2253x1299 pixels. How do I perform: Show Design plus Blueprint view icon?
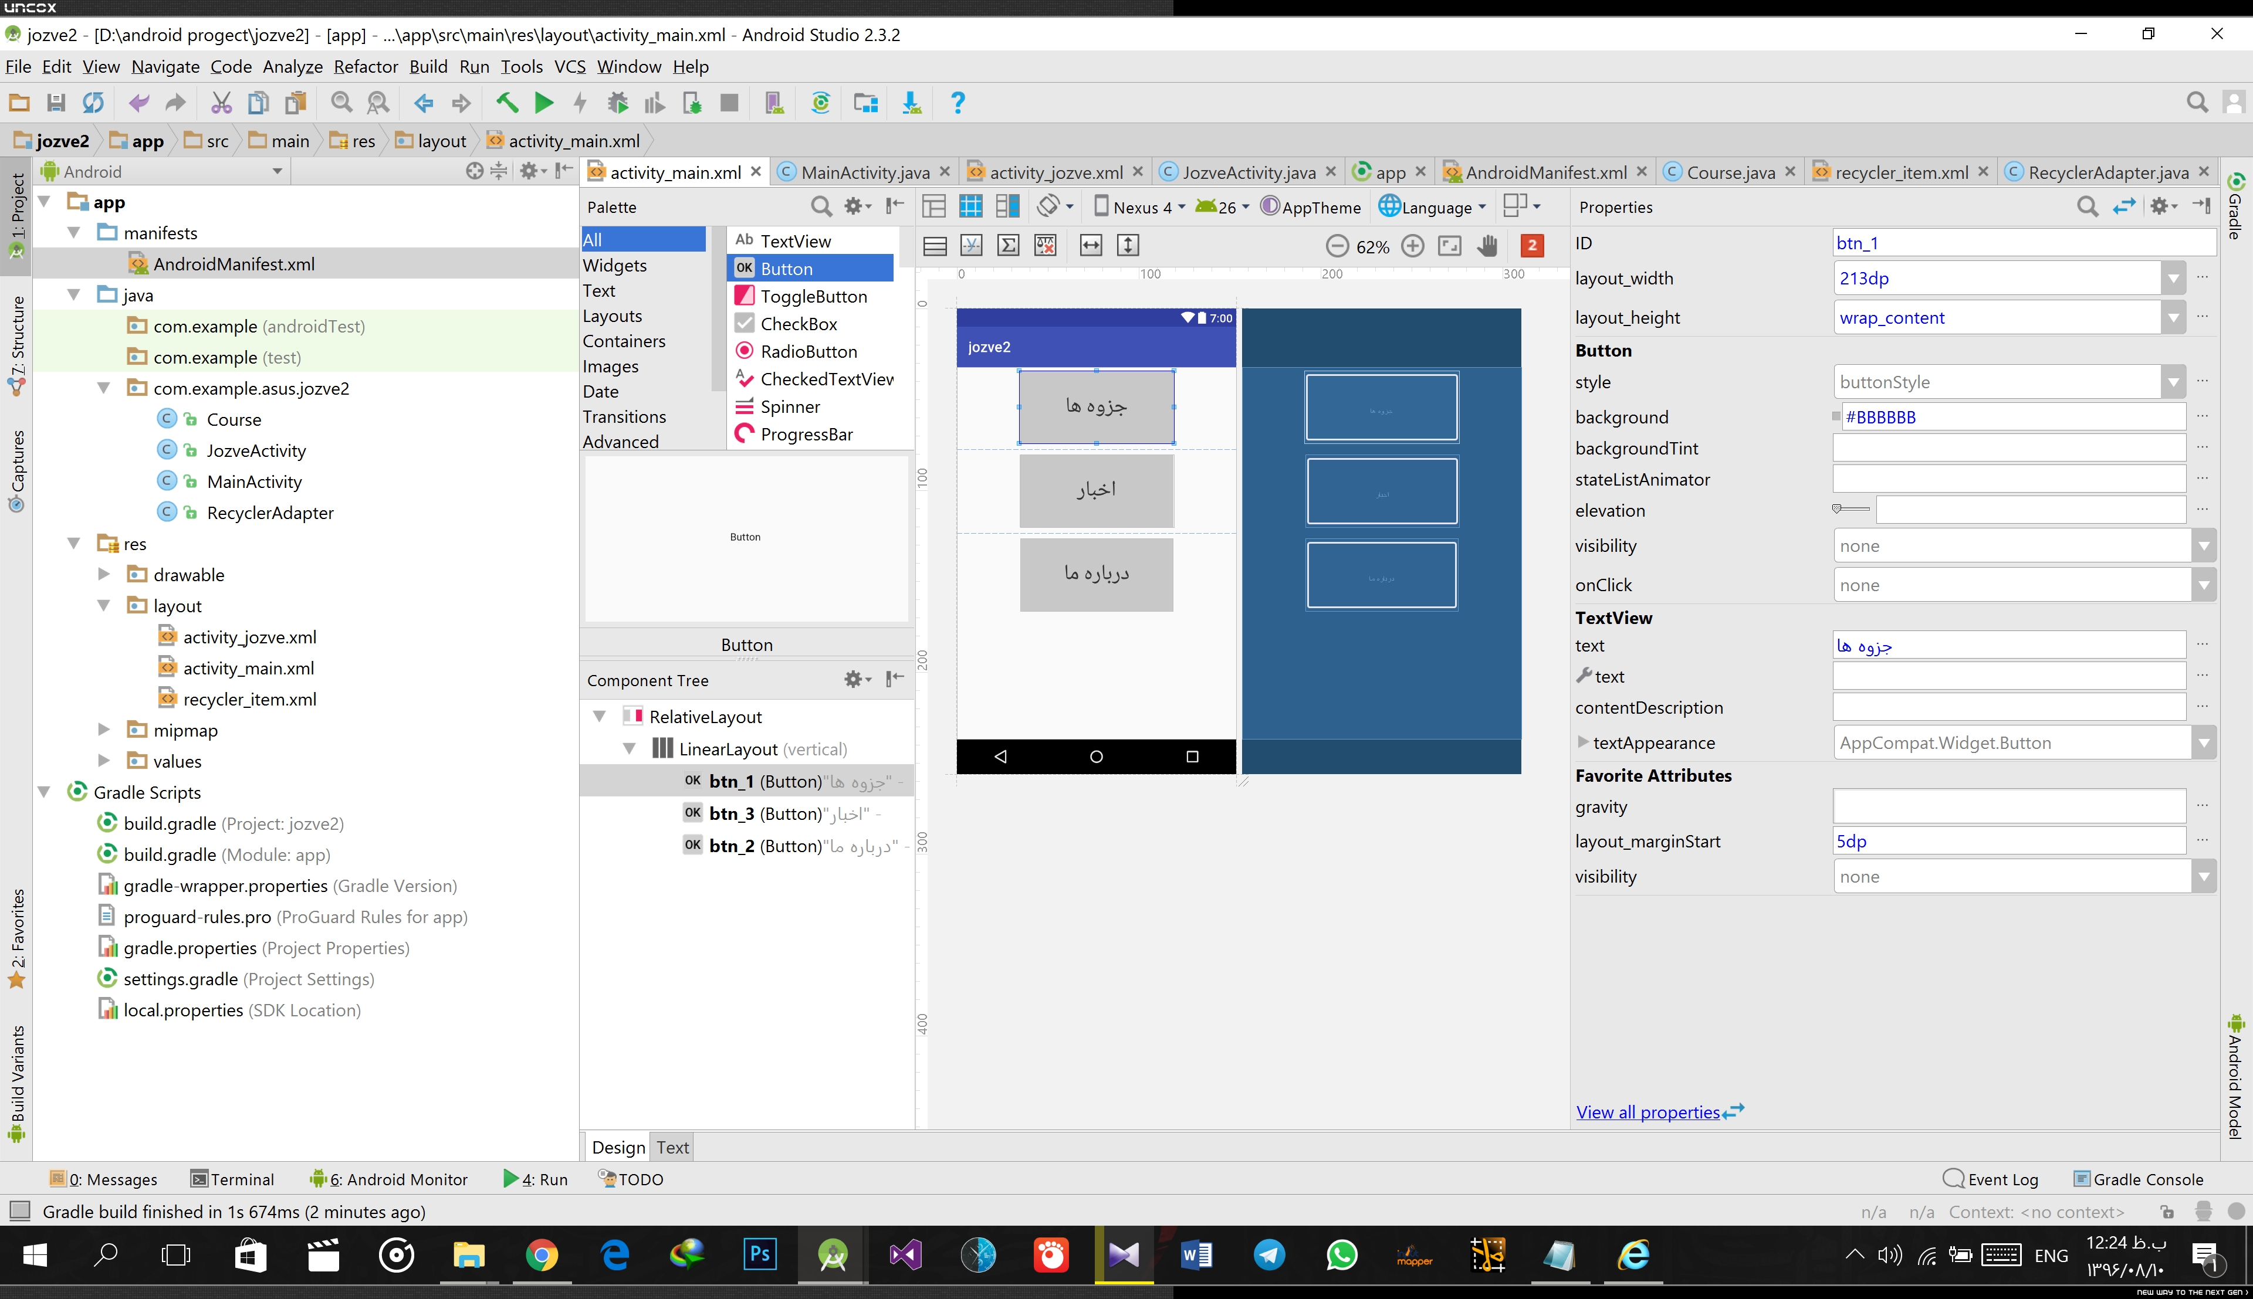[x=1007, y=207]
